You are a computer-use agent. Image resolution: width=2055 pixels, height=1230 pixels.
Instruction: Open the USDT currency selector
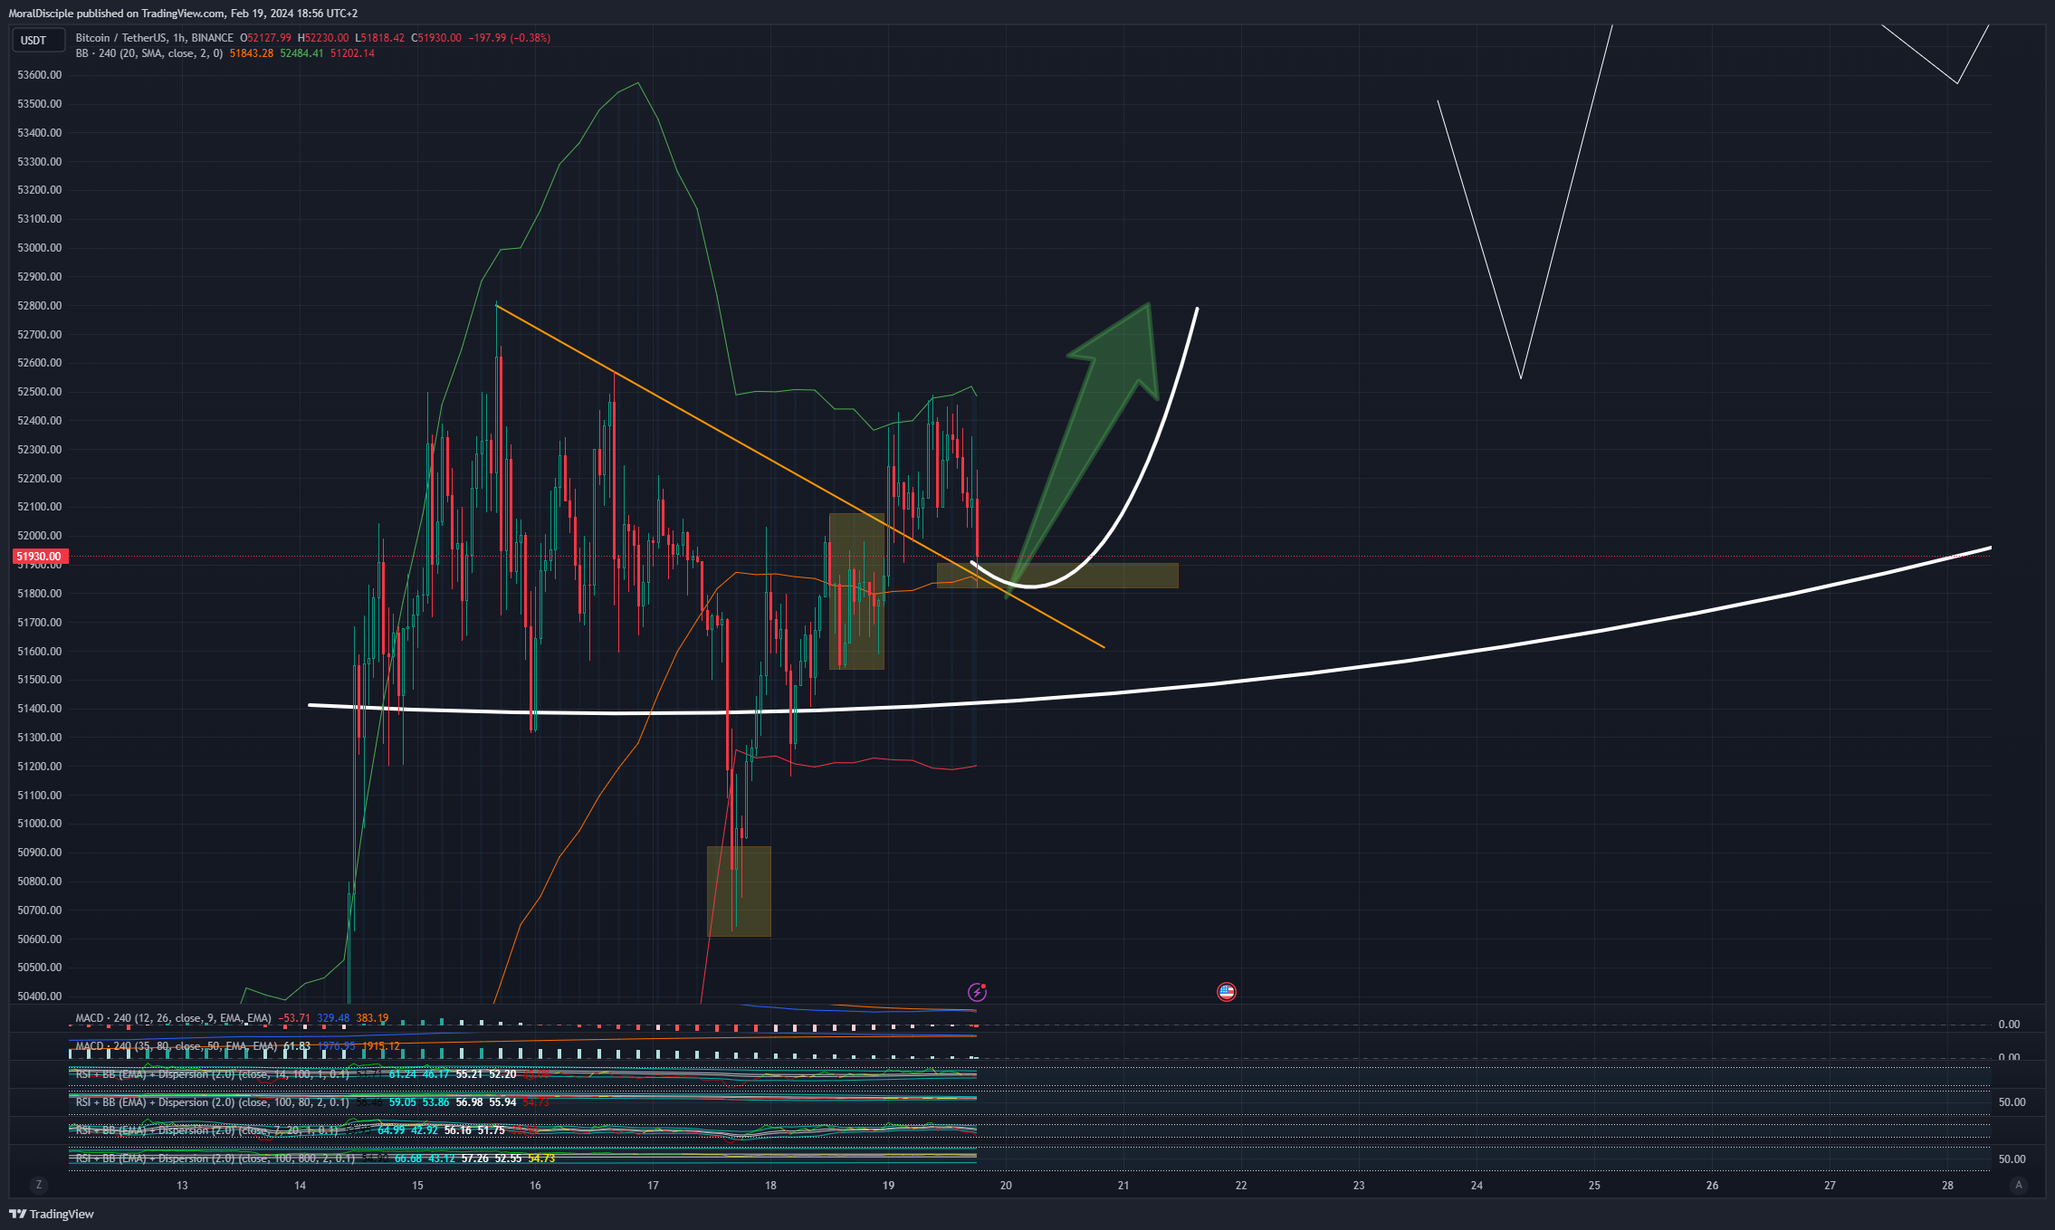pos(37,40)
